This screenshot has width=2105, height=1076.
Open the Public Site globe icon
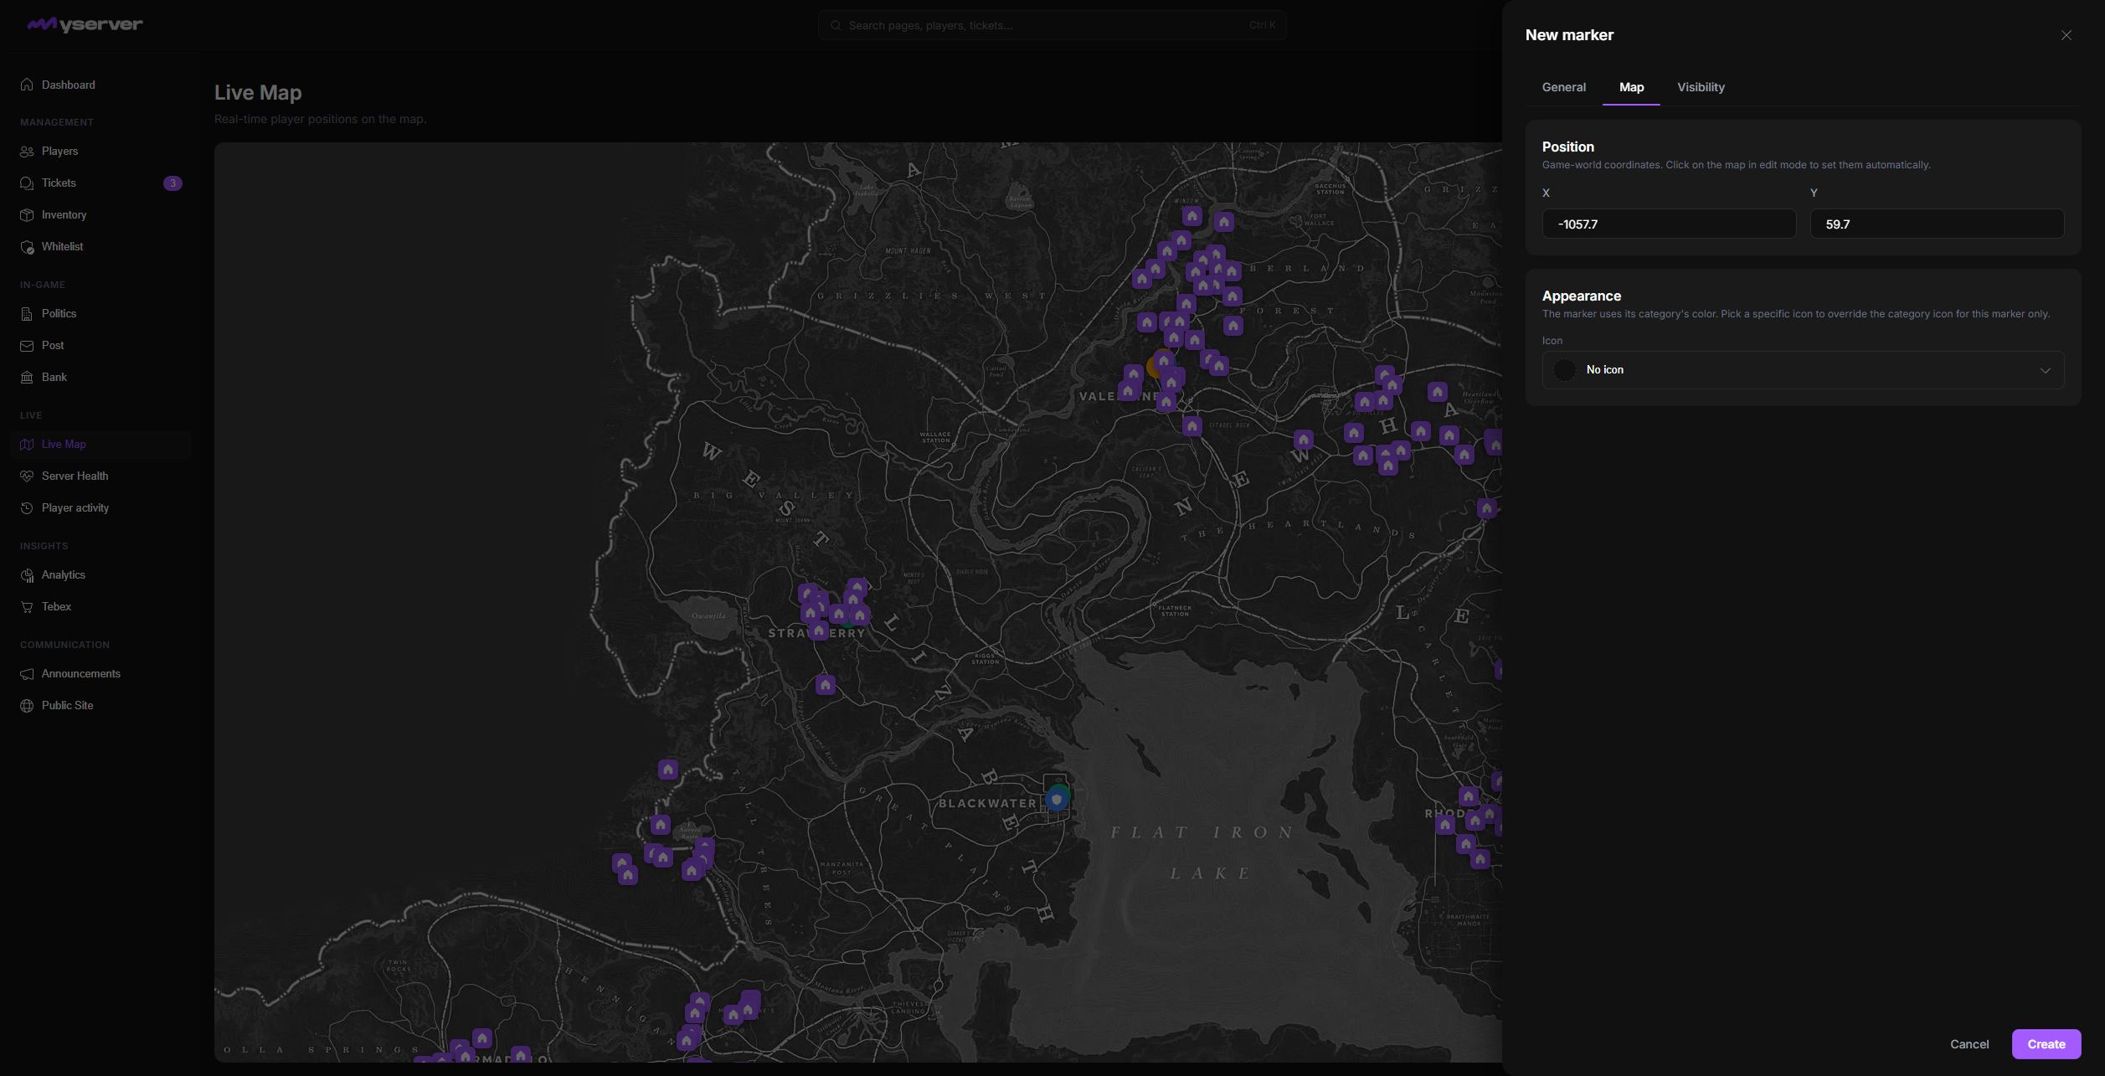[27, 705]
